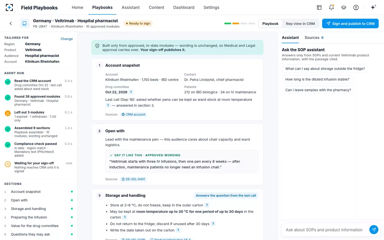The image size is (384, 240).
Task: Click the Ready to sign status badge
Action: [x=138, y=23]
